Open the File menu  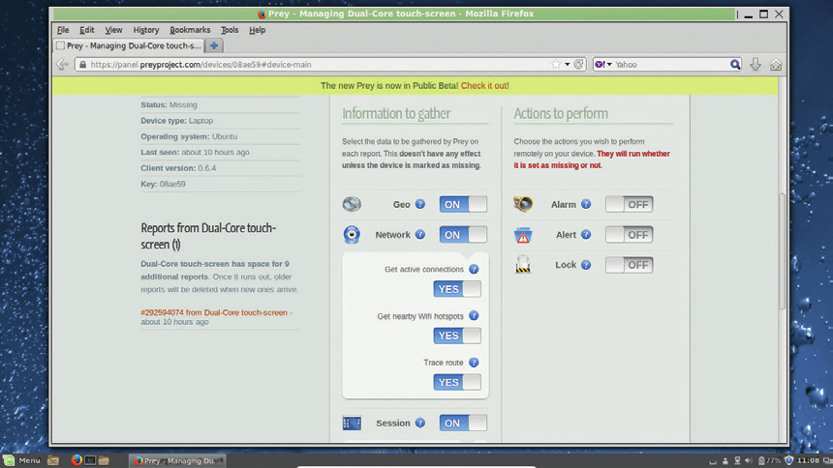click(x=63, y=30)
